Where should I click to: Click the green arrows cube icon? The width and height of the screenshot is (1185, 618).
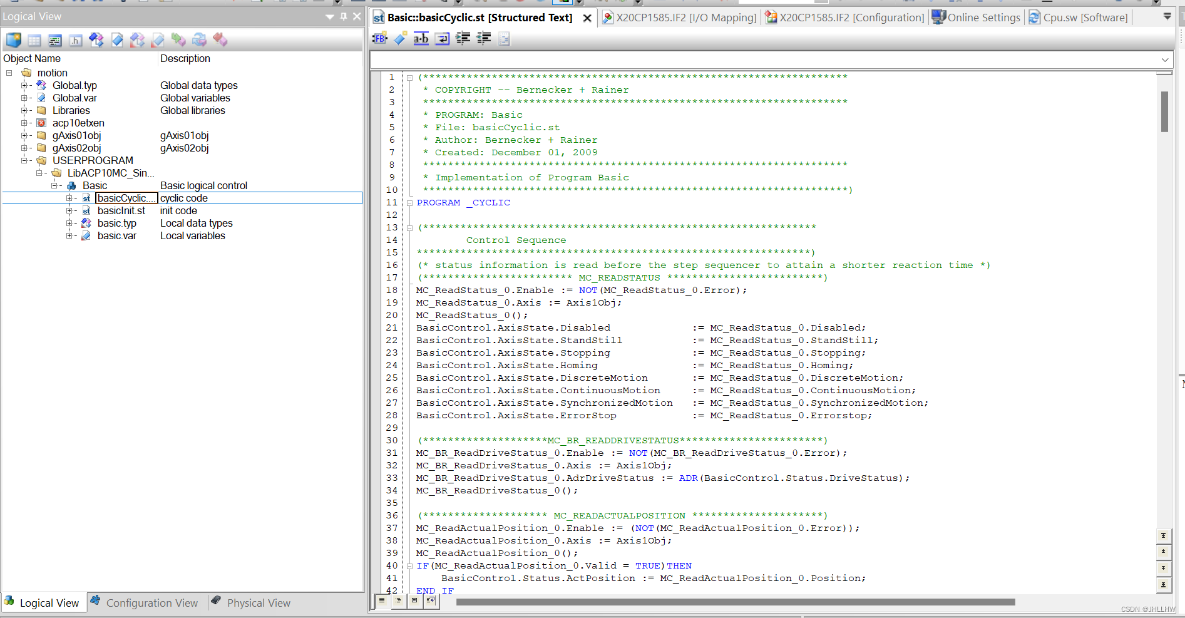click(x=179, y=40)
